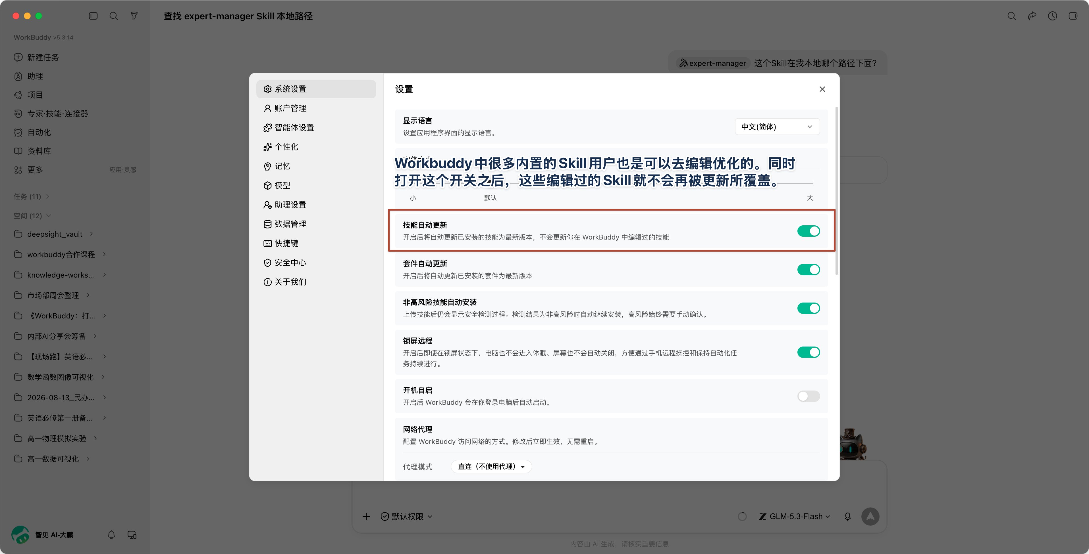Select the 系统设置 settings tab
This screenshot has width=1089, height=554.
click(316, 89)
